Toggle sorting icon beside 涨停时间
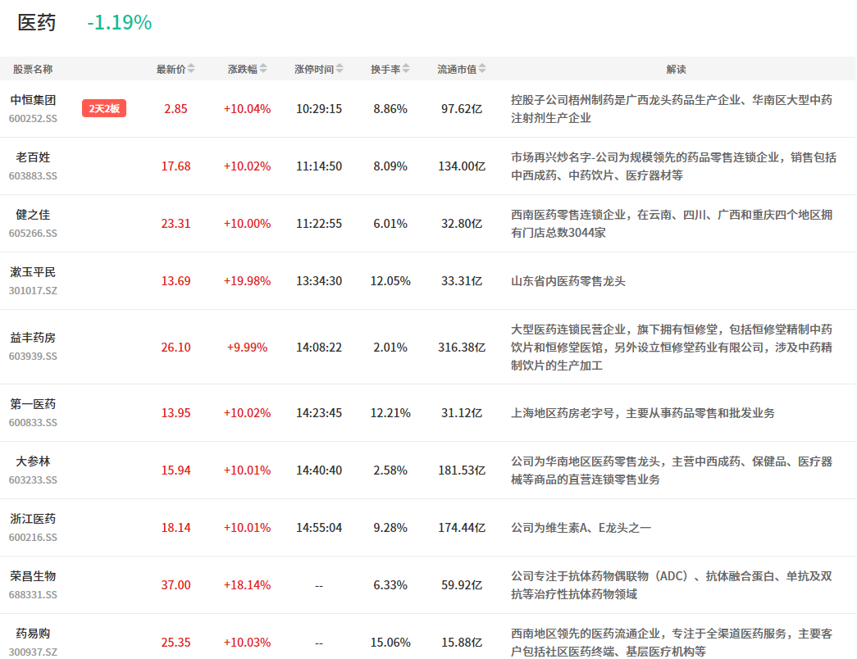This screenshot has width=857, height=659. [x=340, y=70]
